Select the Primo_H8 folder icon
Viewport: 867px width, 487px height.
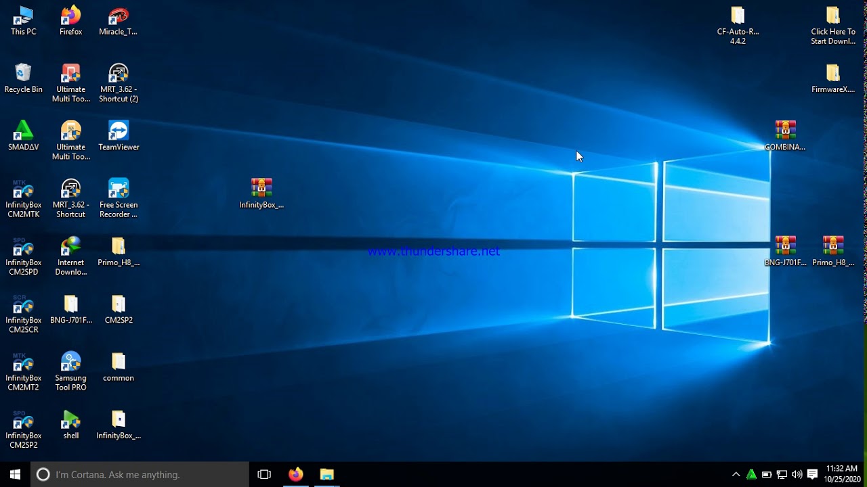tap(119, 252)
